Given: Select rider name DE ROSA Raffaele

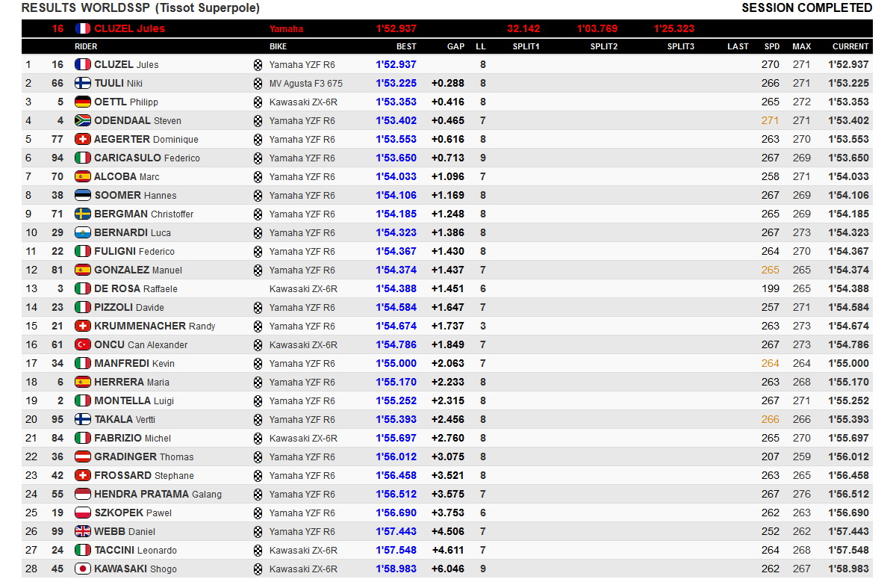Looking at the screenshot, I should point(135,288).
